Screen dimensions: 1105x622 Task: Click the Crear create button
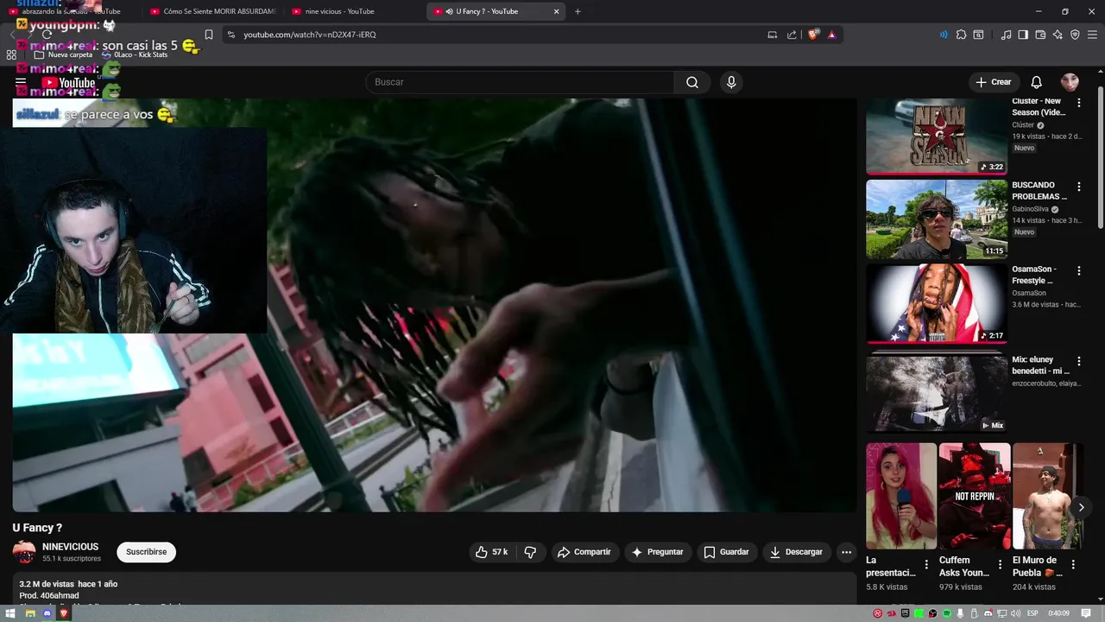pyautogui.click(x=993, y=82)
